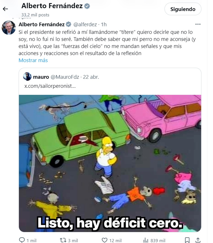Image resolution: width=213 pixels, height=243 pixels.
Task: Open the @MauroFdz handle in the quote
Action: tap(65, 77)
